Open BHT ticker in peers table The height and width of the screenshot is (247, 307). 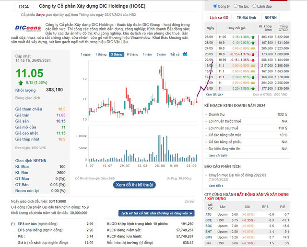[x=209, y=232]
